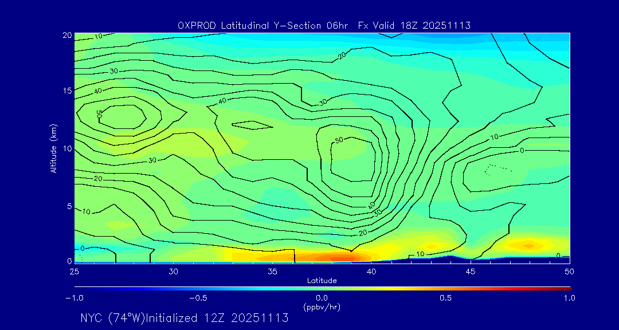
Task: Select altitude axis tick label 20
Action: [x=67, y=35]
